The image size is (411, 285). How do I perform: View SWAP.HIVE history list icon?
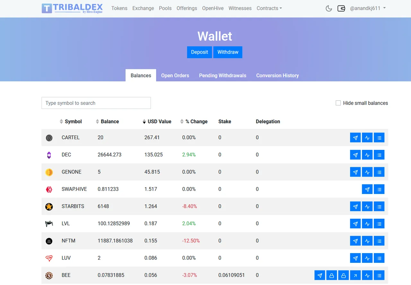click(x=379, y=189)
